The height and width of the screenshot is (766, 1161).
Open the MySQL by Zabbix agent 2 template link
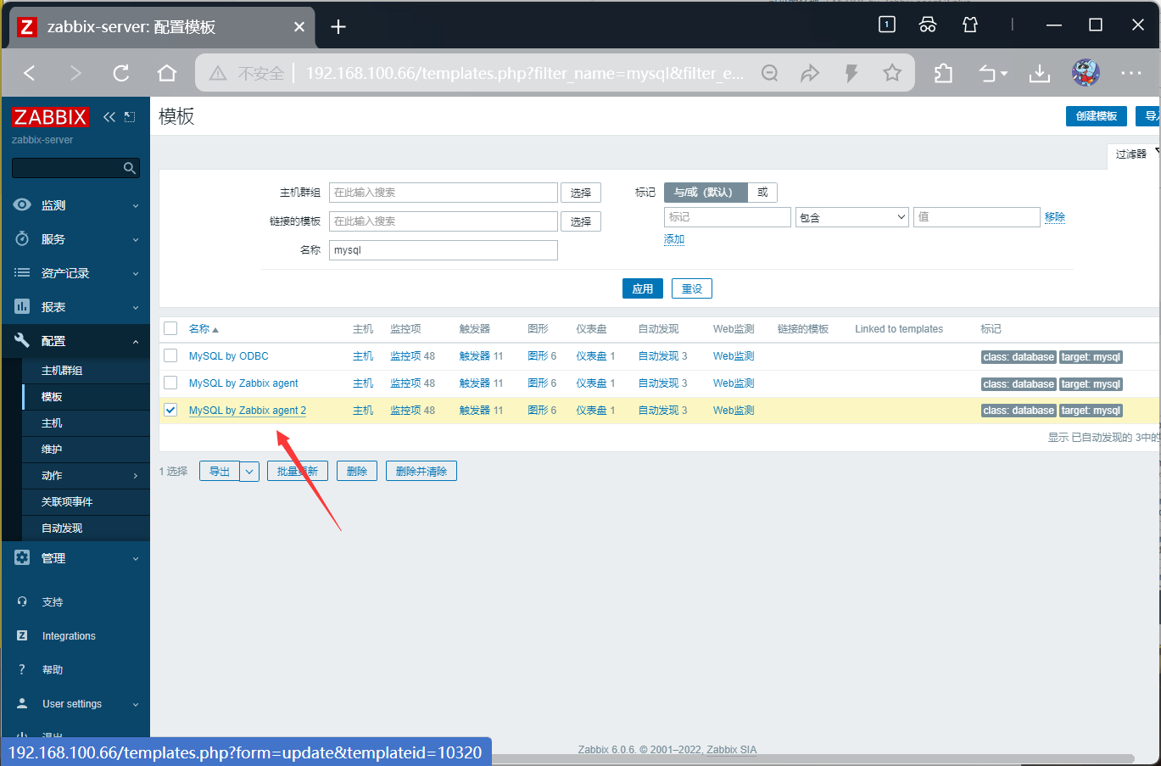248,411
